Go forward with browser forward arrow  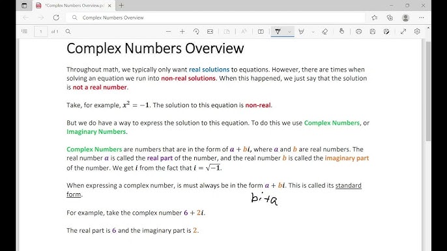41,18
